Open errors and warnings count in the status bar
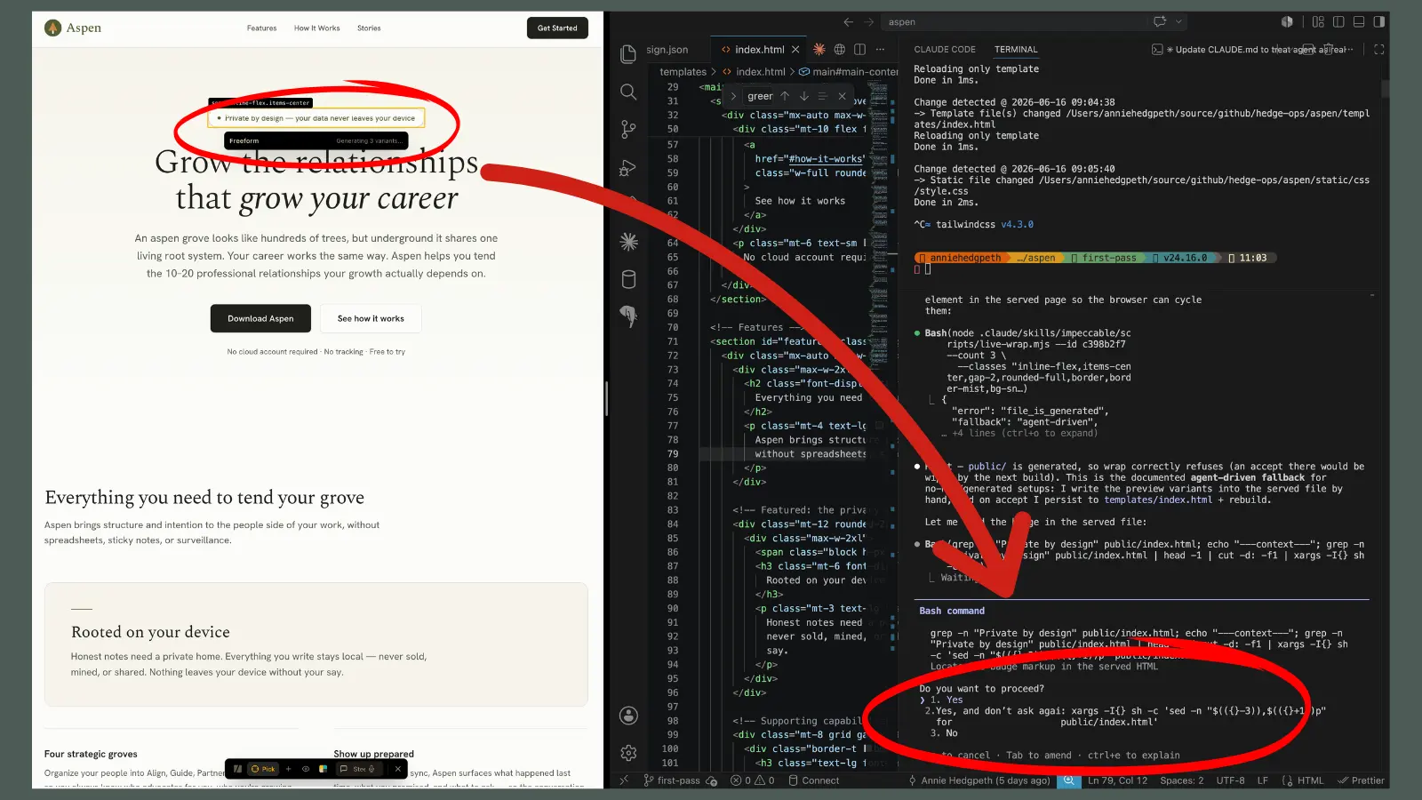Viewport: 1422px width, 800px height. coord(752,780)
